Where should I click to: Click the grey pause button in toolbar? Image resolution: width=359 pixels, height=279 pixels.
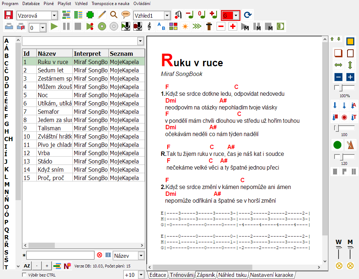pyautogui.click(x=66, y=27)
